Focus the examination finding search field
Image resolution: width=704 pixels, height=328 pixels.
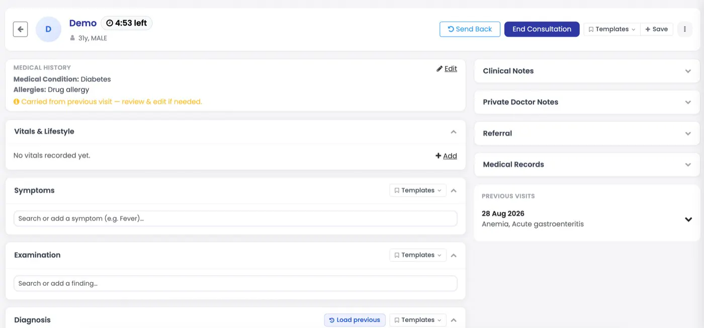[x=235, y=283]
